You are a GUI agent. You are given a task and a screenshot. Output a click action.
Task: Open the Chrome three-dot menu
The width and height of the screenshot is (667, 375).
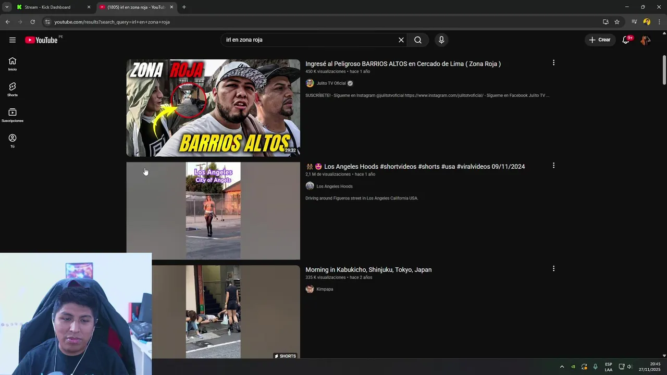click(x=660, y=22)
